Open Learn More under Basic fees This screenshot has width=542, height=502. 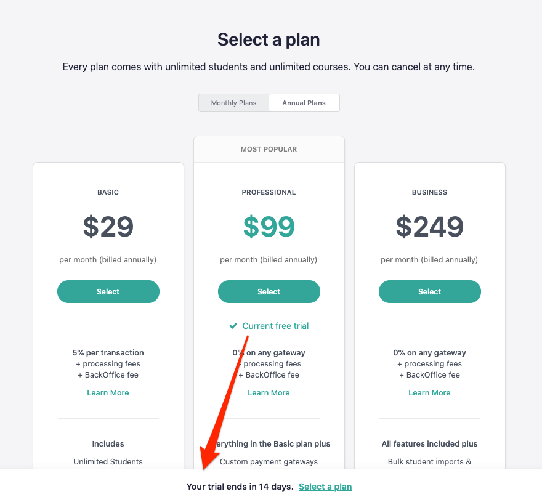click(x=108, y=393)
